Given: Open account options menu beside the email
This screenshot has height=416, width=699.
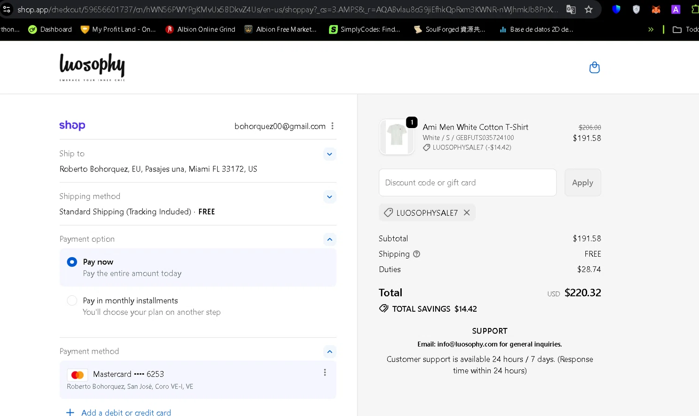Looking at the screenshot, I should [332, 126].
